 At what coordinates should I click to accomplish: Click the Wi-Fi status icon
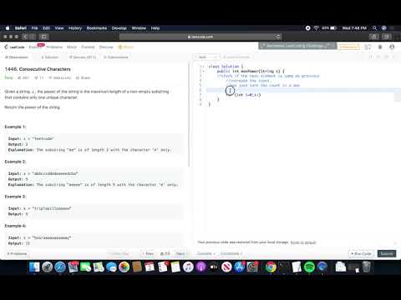click(316, 28)
